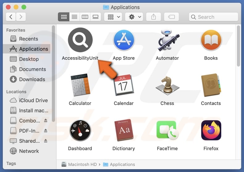This screenshot has height=172, width=244.
Task: Open the Contacts app icon
Action: tap(211, 85)
